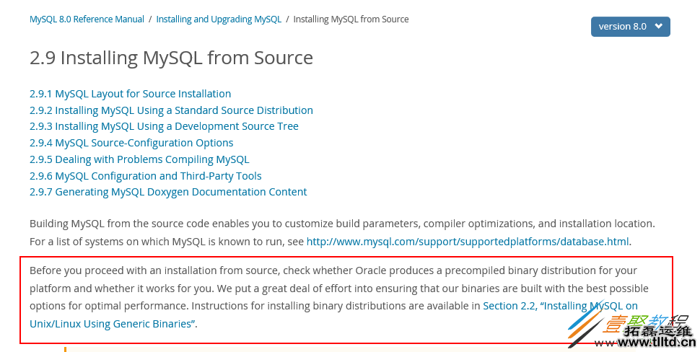The width and height of the screenshot is (700, 352).
Task: Open 2.9.7 Generating MySQL Doxygen Documentation
Action: (x=168, y=192)
